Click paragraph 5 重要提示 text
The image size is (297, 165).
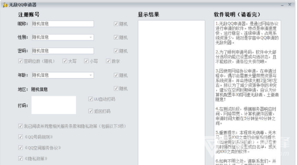click(x=246, y=142)
